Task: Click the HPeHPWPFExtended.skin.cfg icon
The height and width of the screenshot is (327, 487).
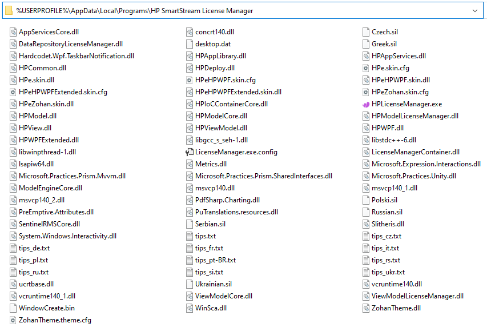Action: point(13,92)
